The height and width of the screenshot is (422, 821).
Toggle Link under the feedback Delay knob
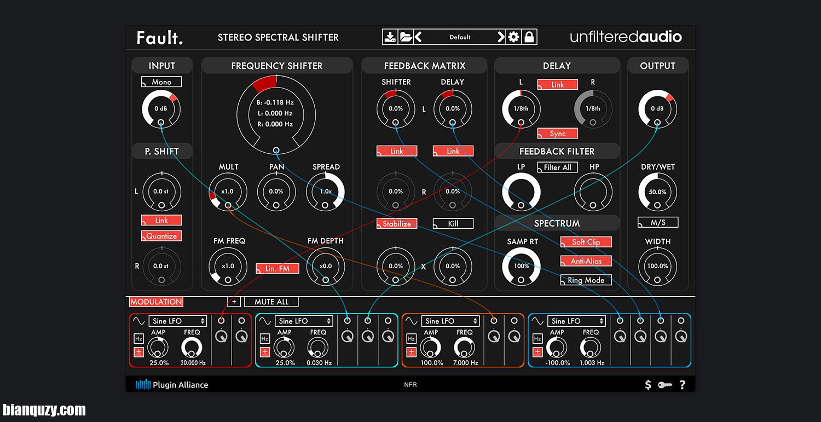coord(453,151)
